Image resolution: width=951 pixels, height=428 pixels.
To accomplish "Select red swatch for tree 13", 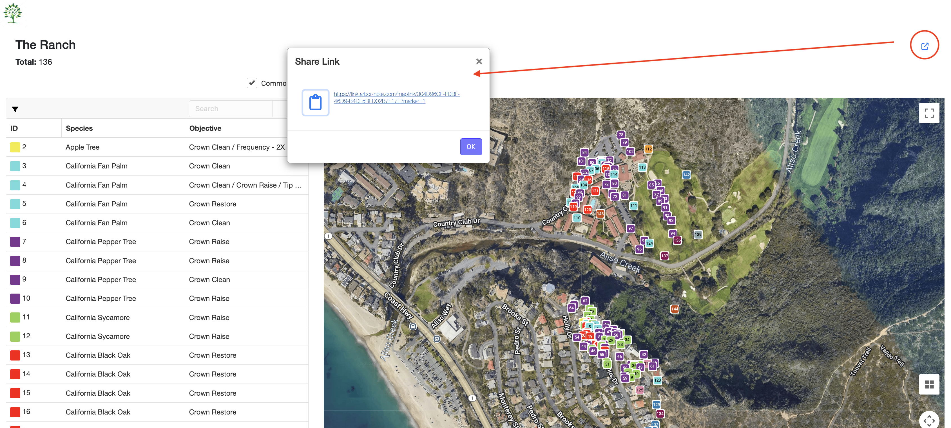I will click(15, 355).
